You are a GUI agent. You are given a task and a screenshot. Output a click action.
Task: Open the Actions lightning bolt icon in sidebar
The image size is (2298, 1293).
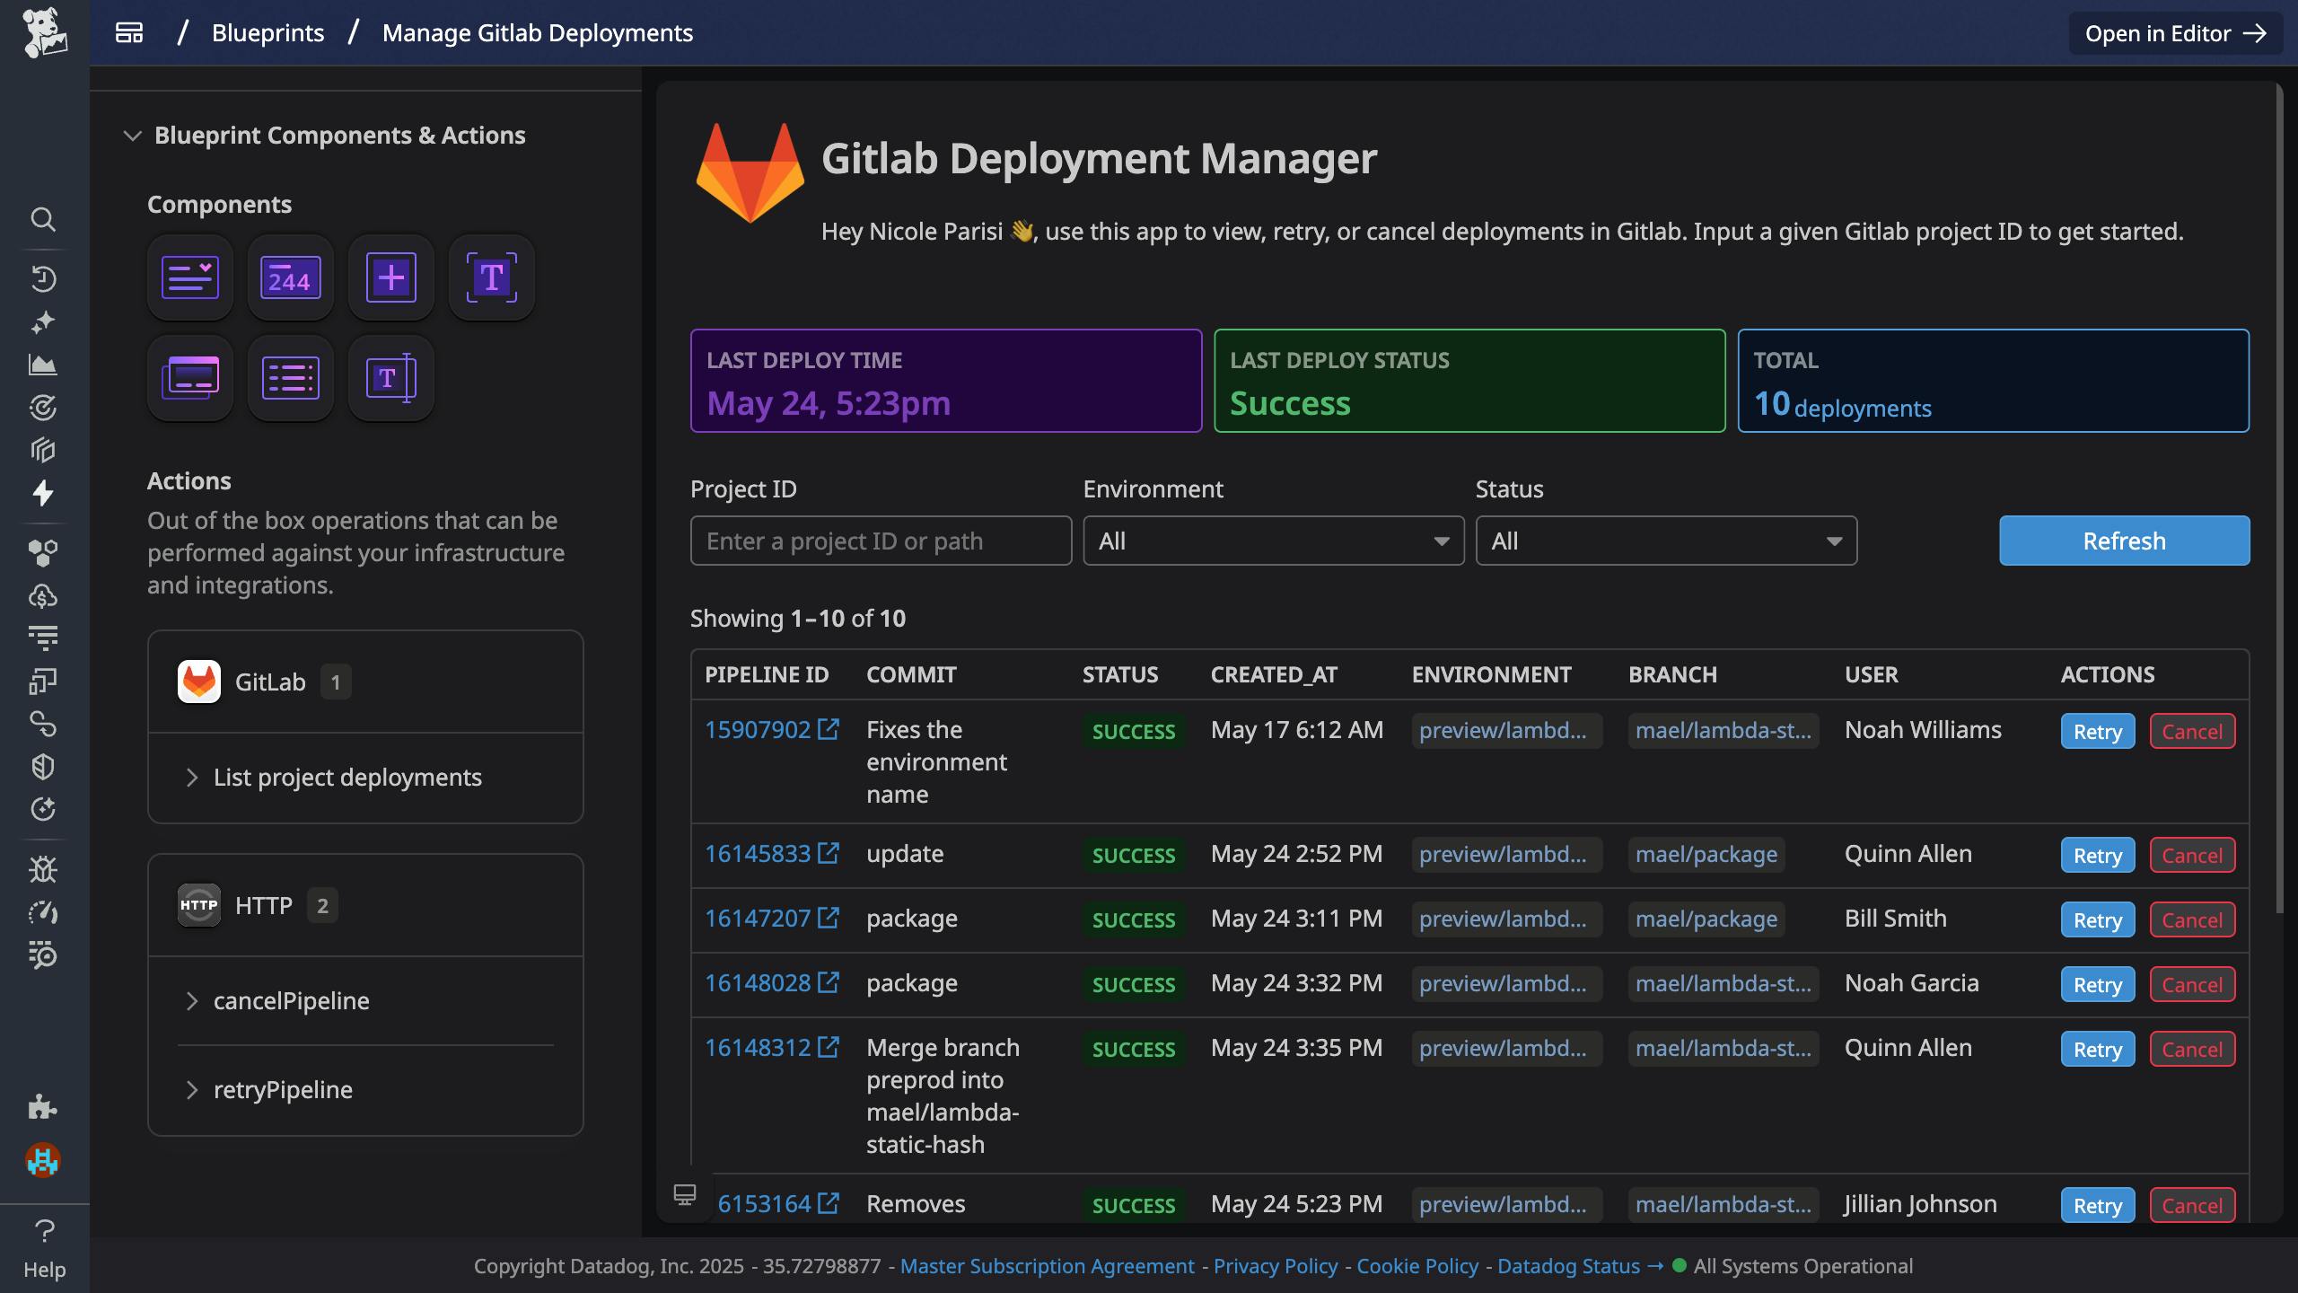44,493
